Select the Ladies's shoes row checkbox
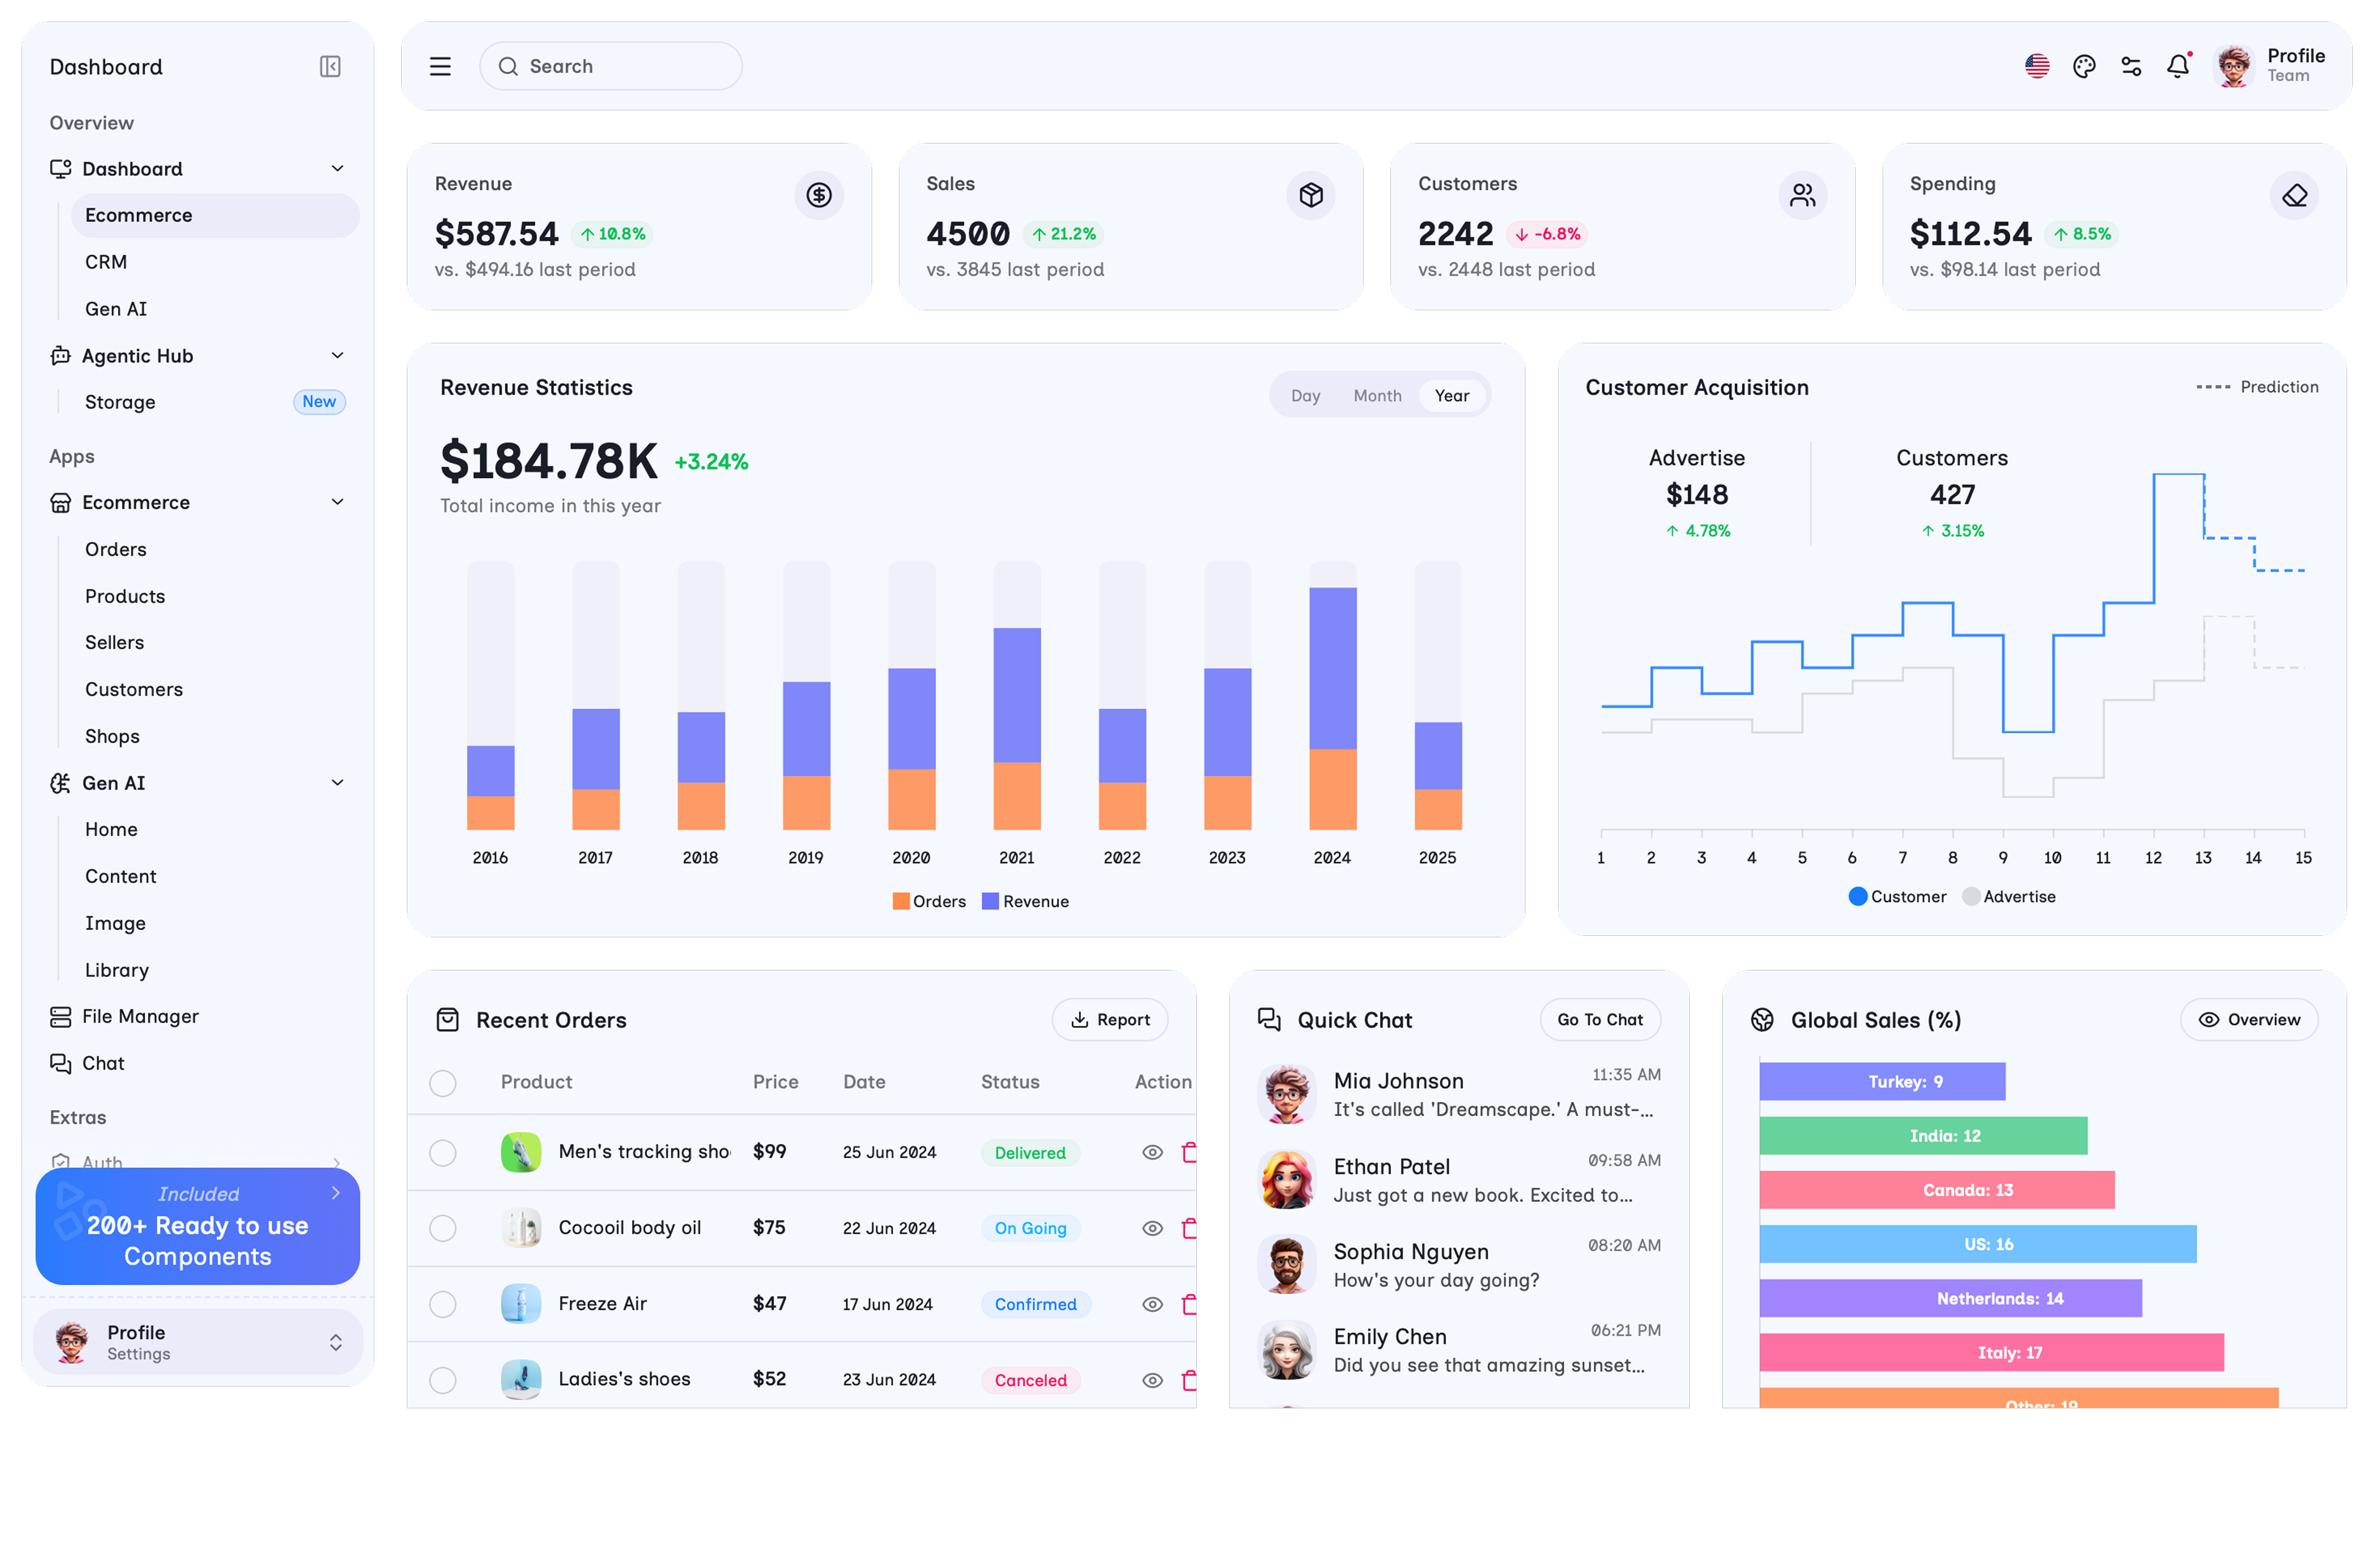The width and height of the screenshot is (2380, 1565). tap(443, 1380)
